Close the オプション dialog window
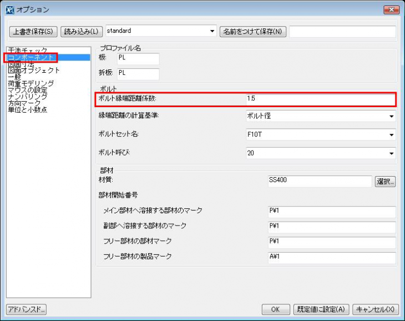405x321 pixels. point(391,10)
